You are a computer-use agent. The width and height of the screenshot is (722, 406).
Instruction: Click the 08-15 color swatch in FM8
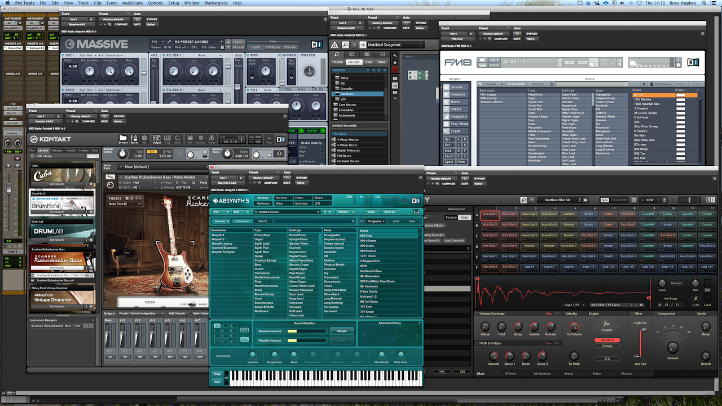681,95
